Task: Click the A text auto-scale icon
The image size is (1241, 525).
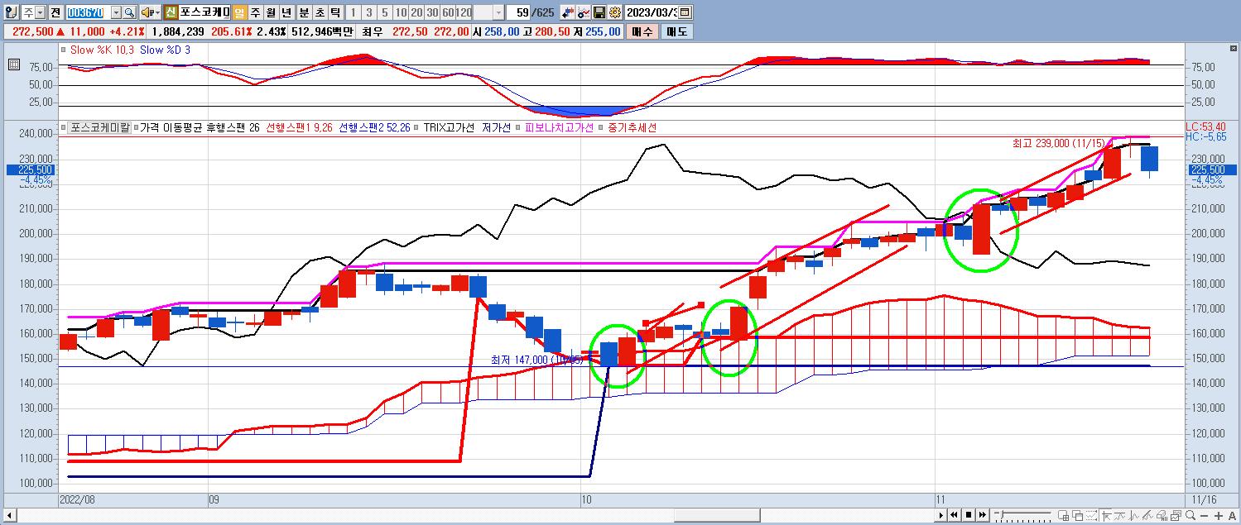Action: [x=1232, y=516]
